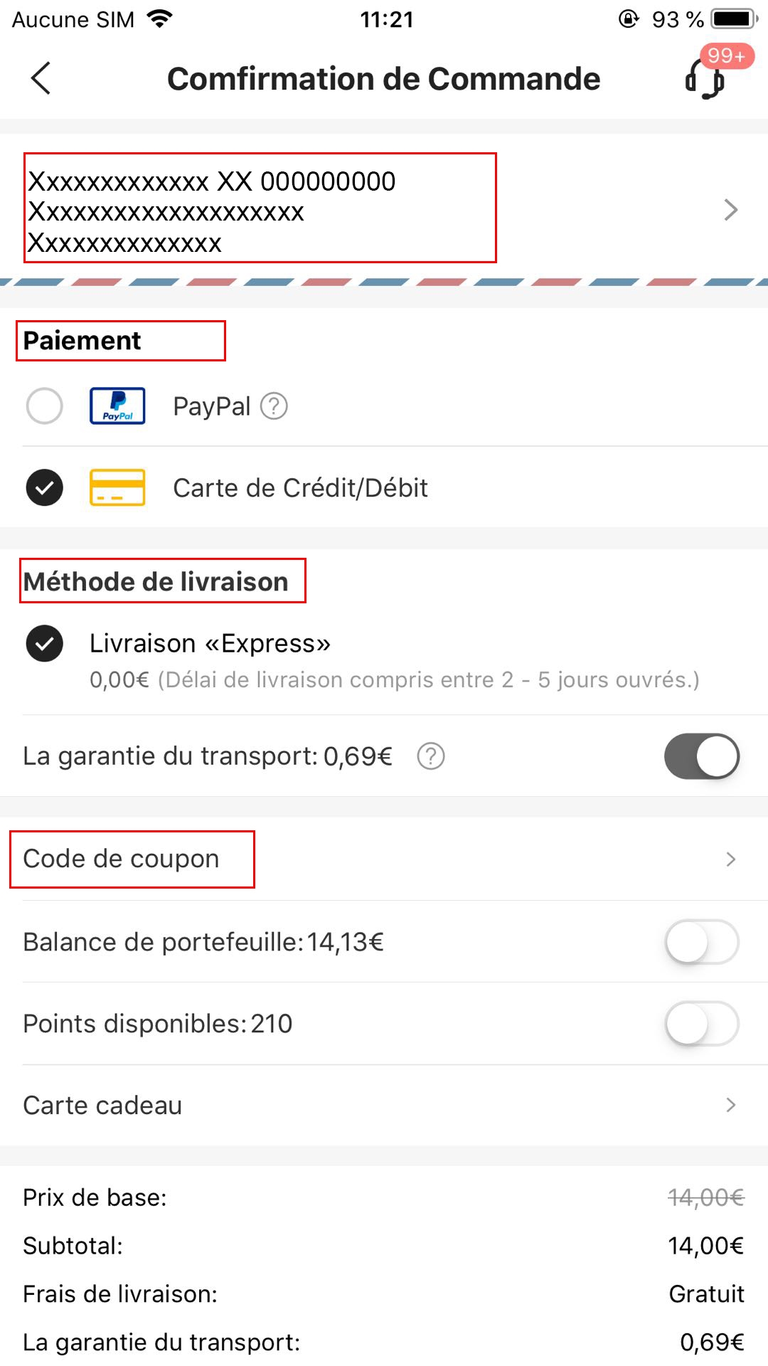Tap Carte cadeau row label
The width and height of the screenshot is (768, 1366).
[x=102, y=1106]
